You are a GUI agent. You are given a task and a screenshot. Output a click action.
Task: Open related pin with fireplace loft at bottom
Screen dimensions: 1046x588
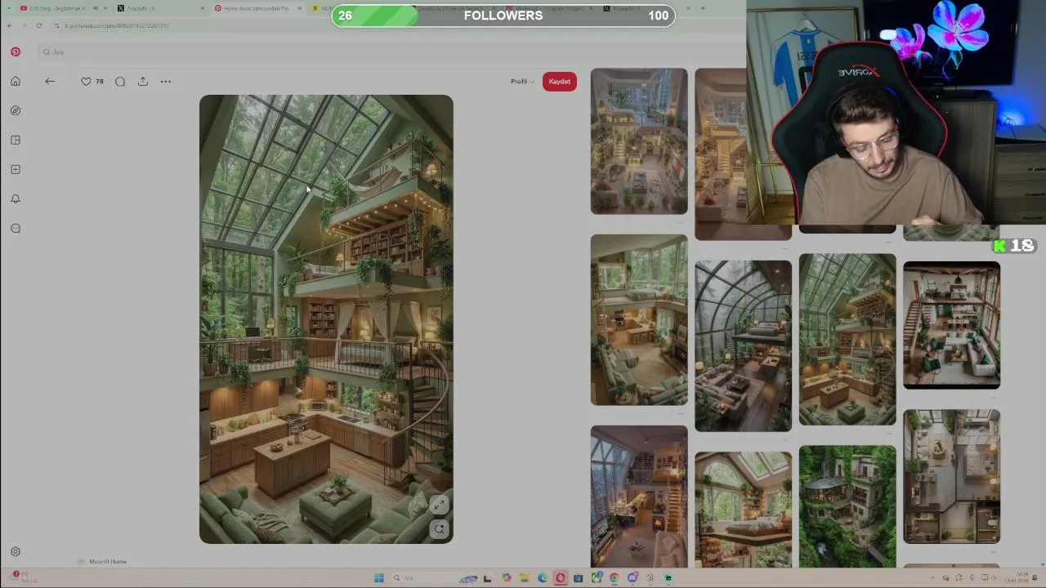639,497
